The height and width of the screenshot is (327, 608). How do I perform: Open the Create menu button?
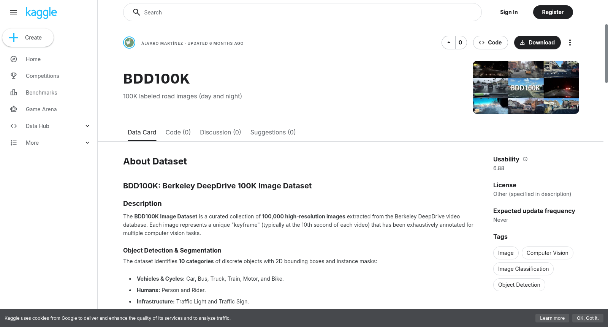click(28, 38)
